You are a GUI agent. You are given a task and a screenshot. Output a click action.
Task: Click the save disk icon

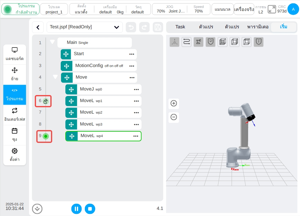point(158,27)
